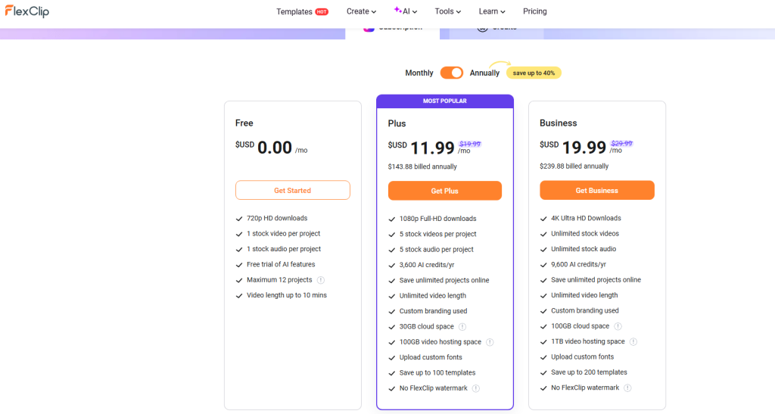Click Save up to 100 templates
The width and height of the screenshot is (775, 414).
[437, 372]
